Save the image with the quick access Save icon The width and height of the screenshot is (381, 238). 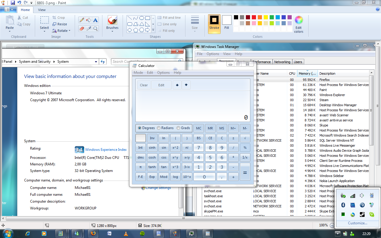(x=13, y=3)
